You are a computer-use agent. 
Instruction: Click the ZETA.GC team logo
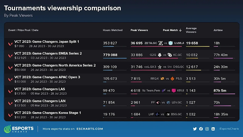(x=161, y=43)
